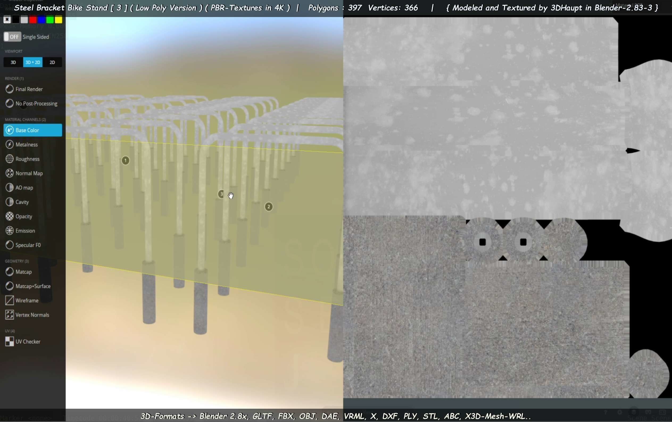Select the 3D + 2D viewport mode
Screen dimensions: 672x422
click(33, 62)
